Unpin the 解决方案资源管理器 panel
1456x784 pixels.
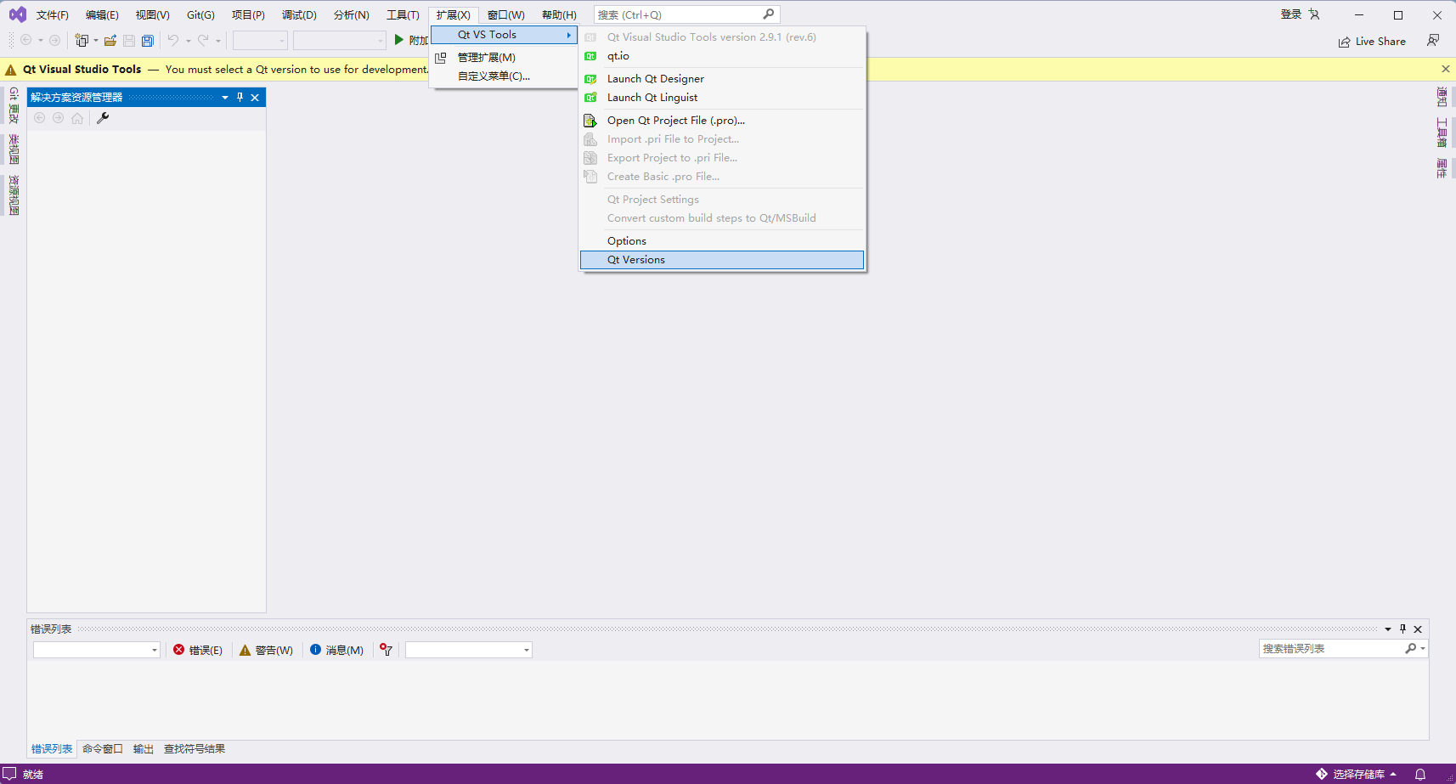239,97
